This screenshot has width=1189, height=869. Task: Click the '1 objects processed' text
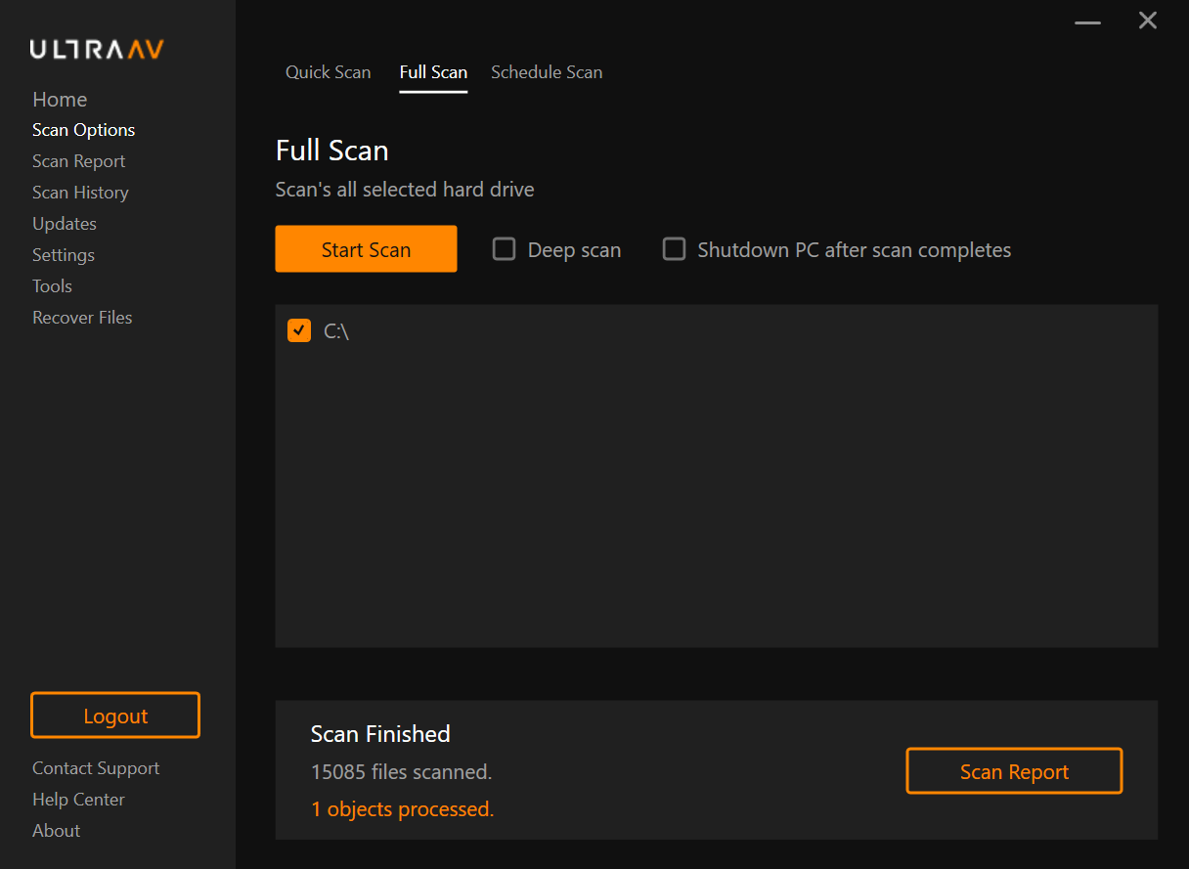402,808
